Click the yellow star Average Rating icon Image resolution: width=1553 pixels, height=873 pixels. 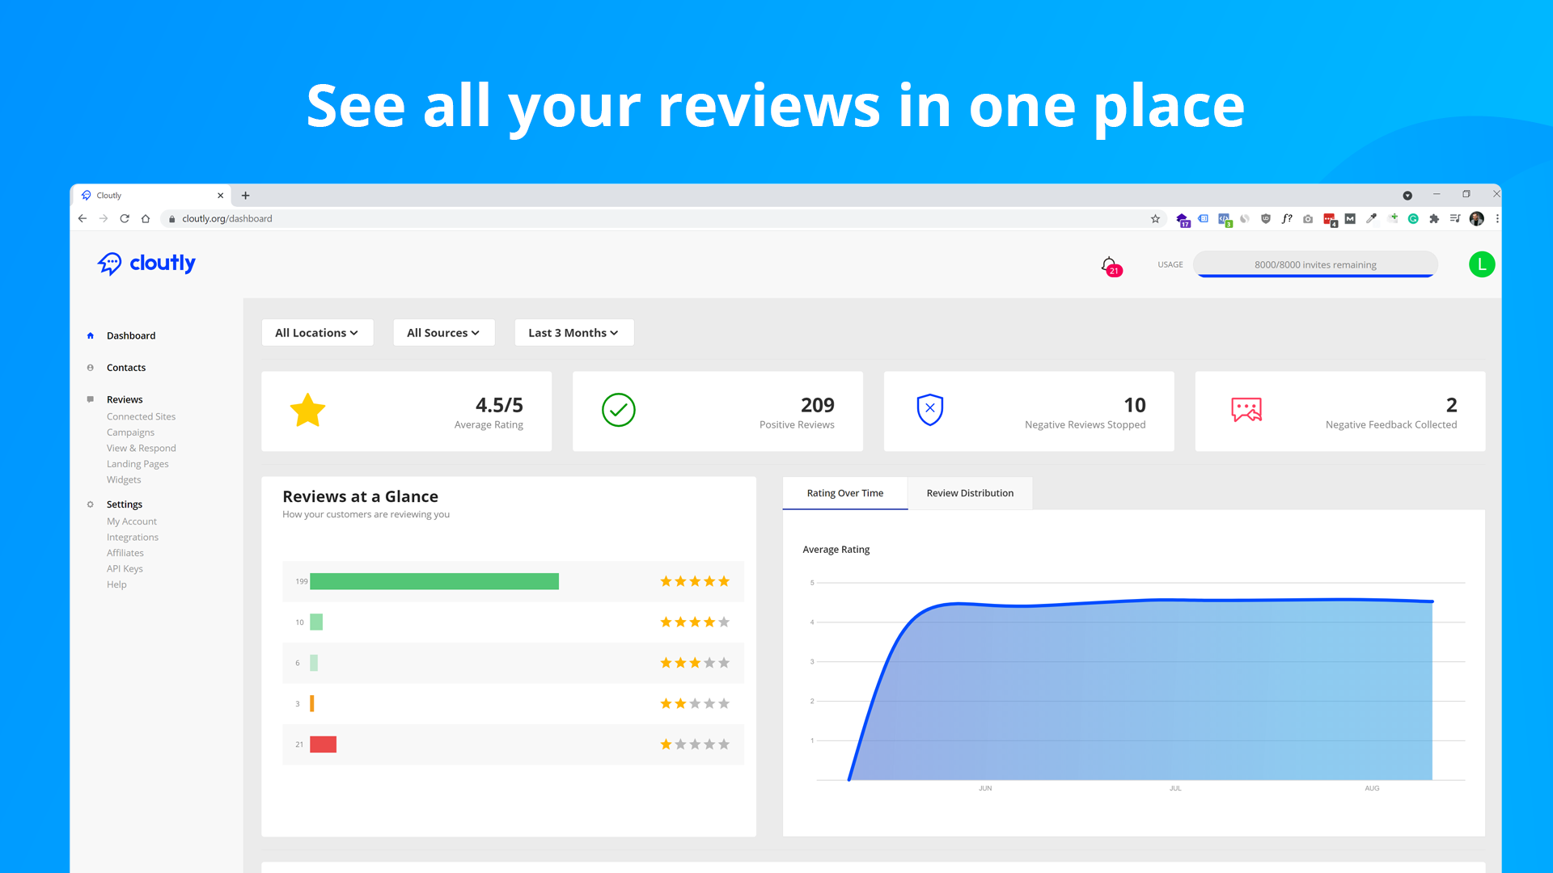click(307, 411)
